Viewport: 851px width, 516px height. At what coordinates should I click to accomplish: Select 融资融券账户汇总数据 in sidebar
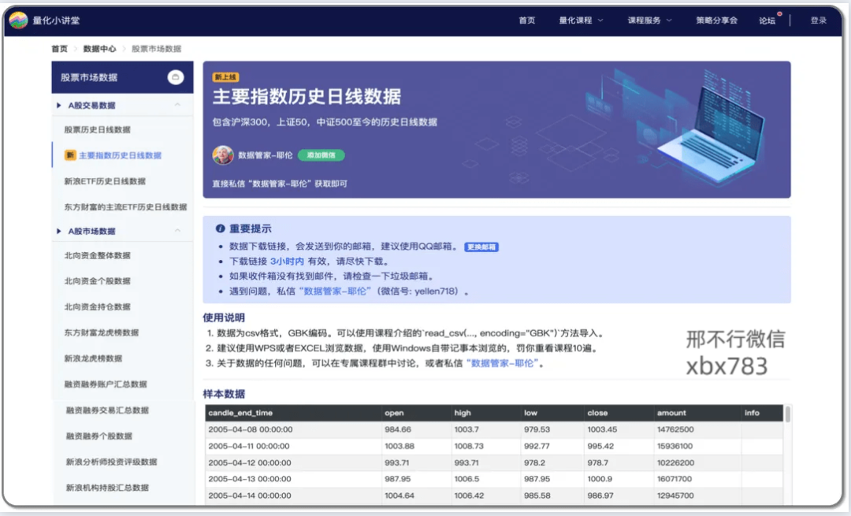[x=106, y=384]
